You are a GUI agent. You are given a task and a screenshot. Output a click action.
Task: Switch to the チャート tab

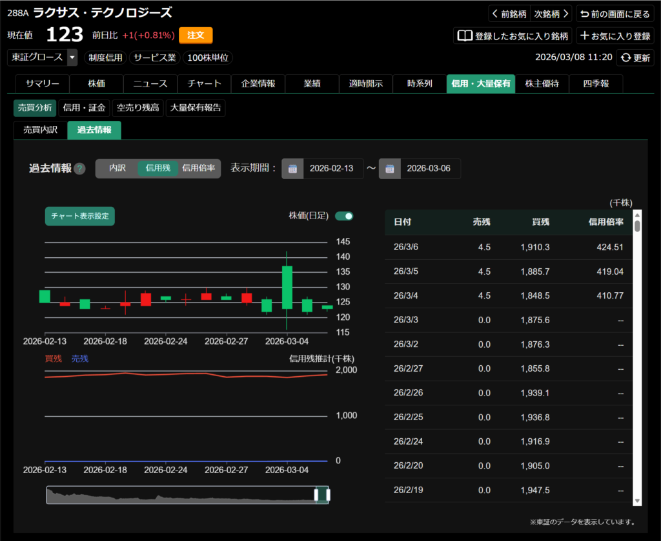(204, 84)
